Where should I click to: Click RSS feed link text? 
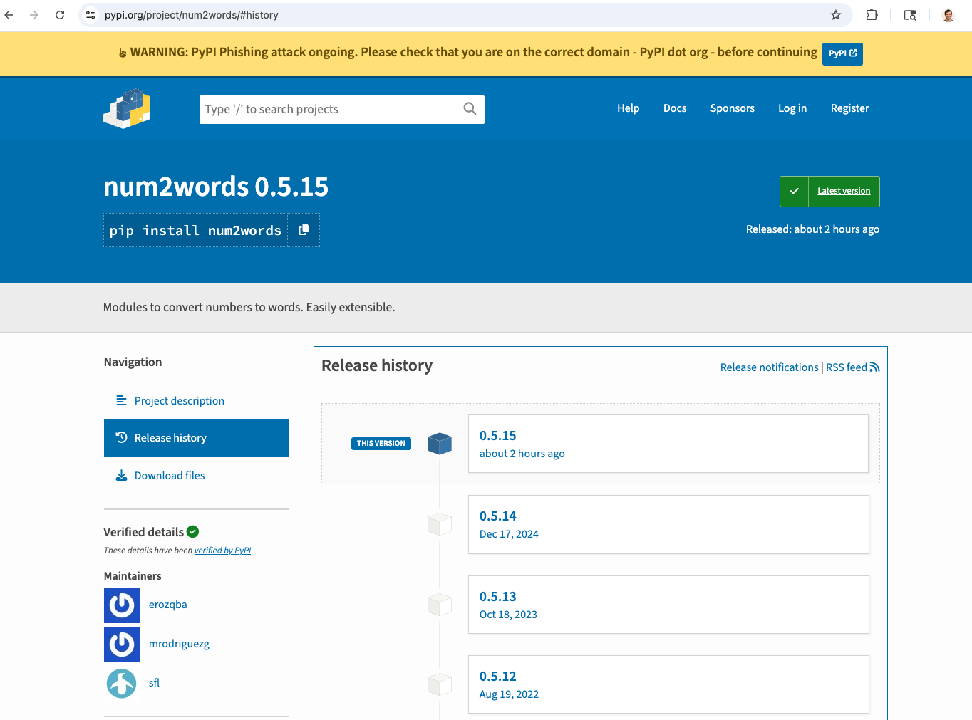pyautogui.click(x=847, y=367)
